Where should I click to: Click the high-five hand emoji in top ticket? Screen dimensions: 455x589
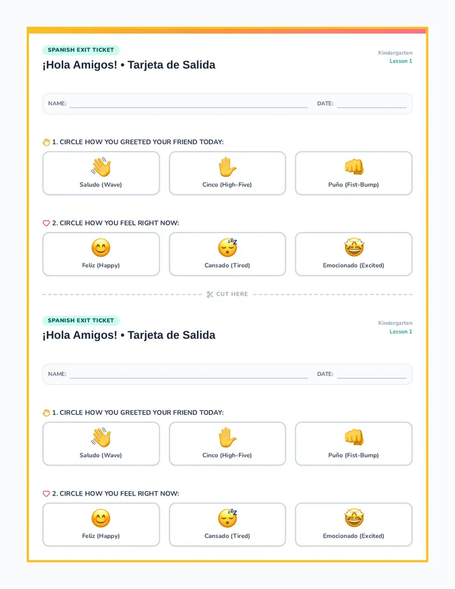(227, 167)
